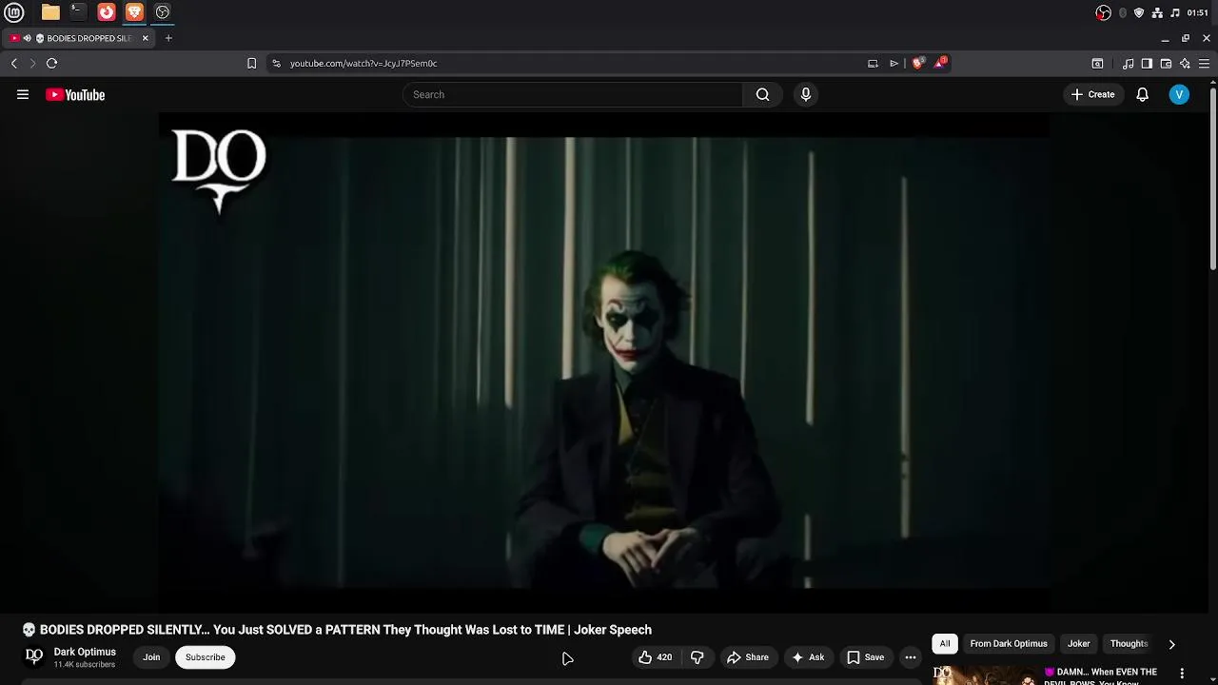Reload the current page

point(51,63)
